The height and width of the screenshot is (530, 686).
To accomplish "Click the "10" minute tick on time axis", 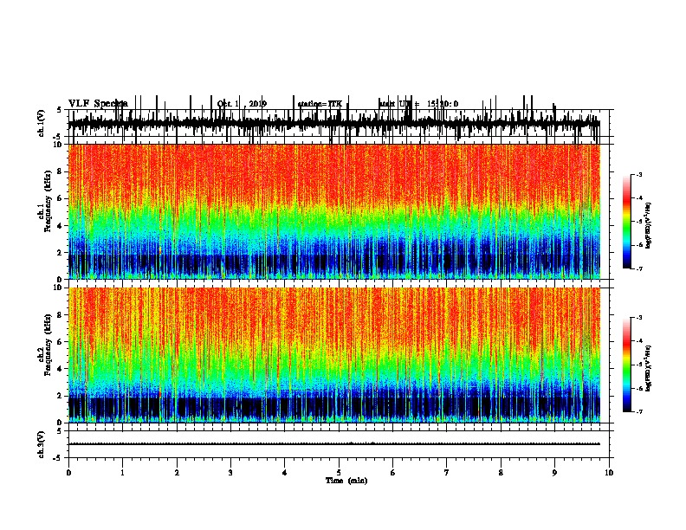I will 609,473.
